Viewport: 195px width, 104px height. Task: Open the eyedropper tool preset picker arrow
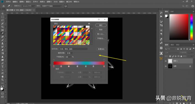tap(11, 6)
